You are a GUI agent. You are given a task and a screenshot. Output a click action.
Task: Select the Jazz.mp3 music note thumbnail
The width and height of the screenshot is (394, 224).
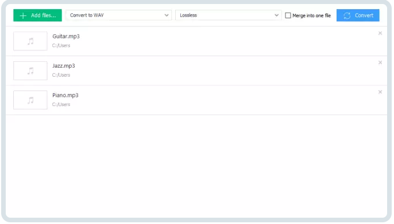coord(30,70)
